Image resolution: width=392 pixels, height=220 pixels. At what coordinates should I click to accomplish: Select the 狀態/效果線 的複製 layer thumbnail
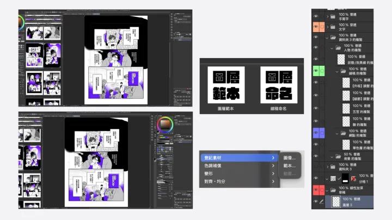pyautogui.click(x=341, y=59)
